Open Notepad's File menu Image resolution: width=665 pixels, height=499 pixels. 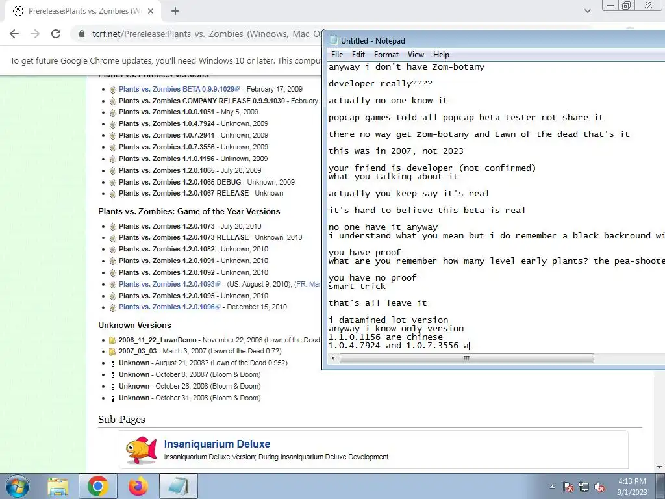pyautogui.click(x=337, y=55)
